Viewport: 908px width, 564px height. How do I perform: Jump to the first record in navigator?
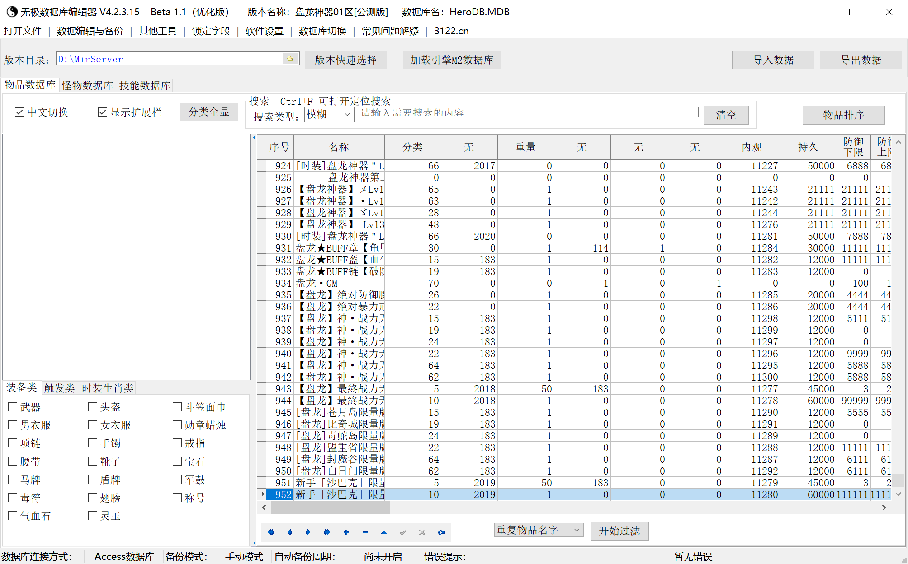tap(270, 532)
